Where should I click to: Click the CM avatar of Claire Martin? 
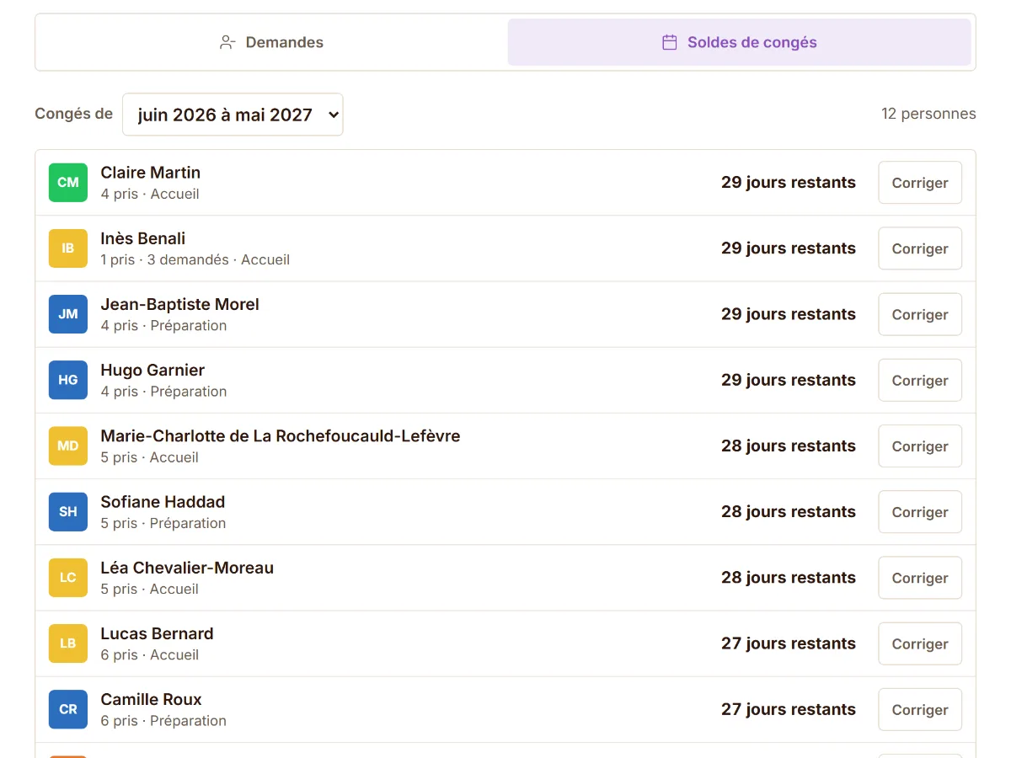pyautogui.click(x=68, y=183)
